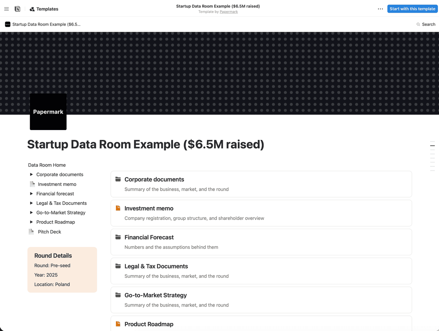Screen dimensions: 439x331
Task: Open the Pitch Deck sidebar page
Action: (x=49, y=232)
